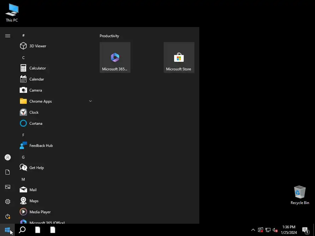
Task: Click the network icon in system tray
Action: (268, 230)
